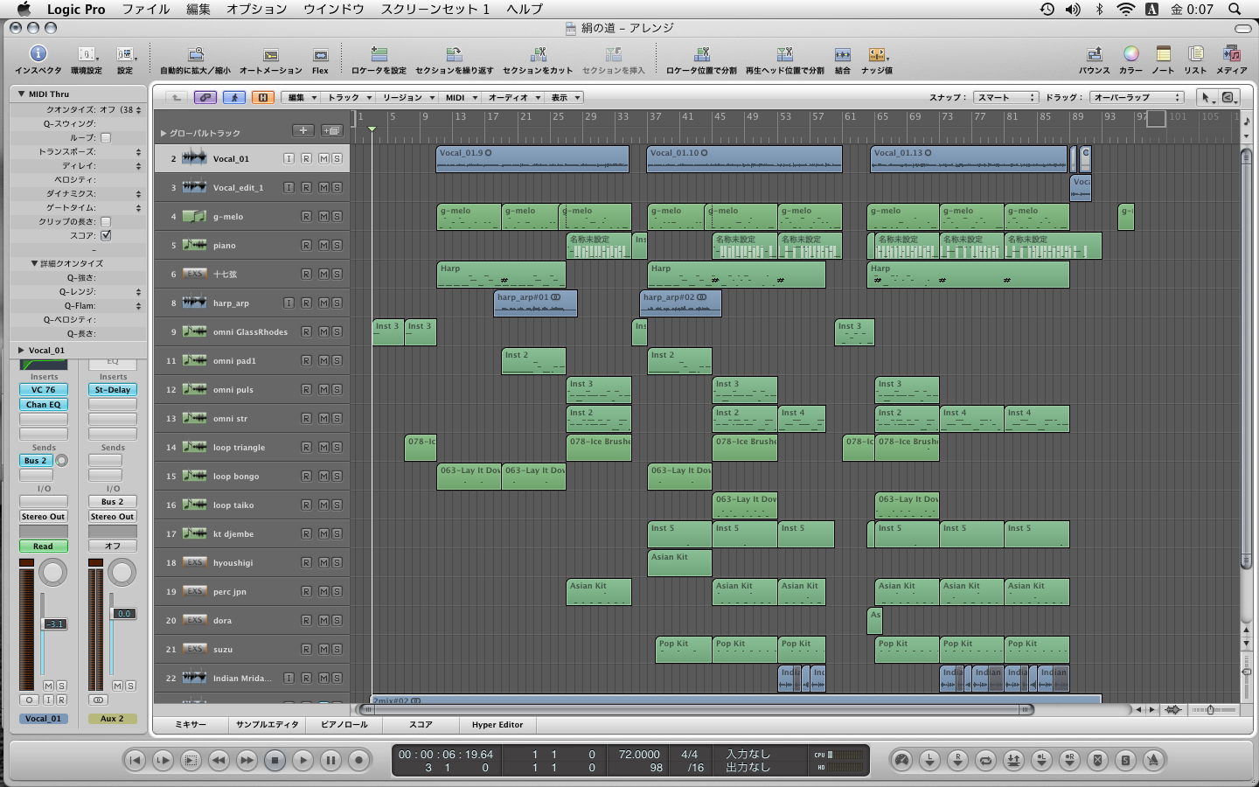Click the 結合 merge regions icon

[x=842, y=55]
